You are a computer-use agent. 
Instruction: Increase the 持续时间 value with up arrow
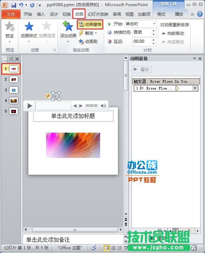154,31
